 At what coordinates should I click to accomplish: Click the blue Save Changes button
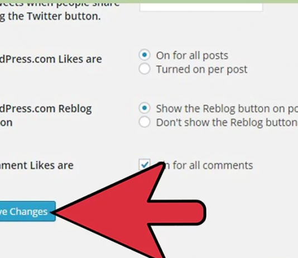click(x=28, y=211)
